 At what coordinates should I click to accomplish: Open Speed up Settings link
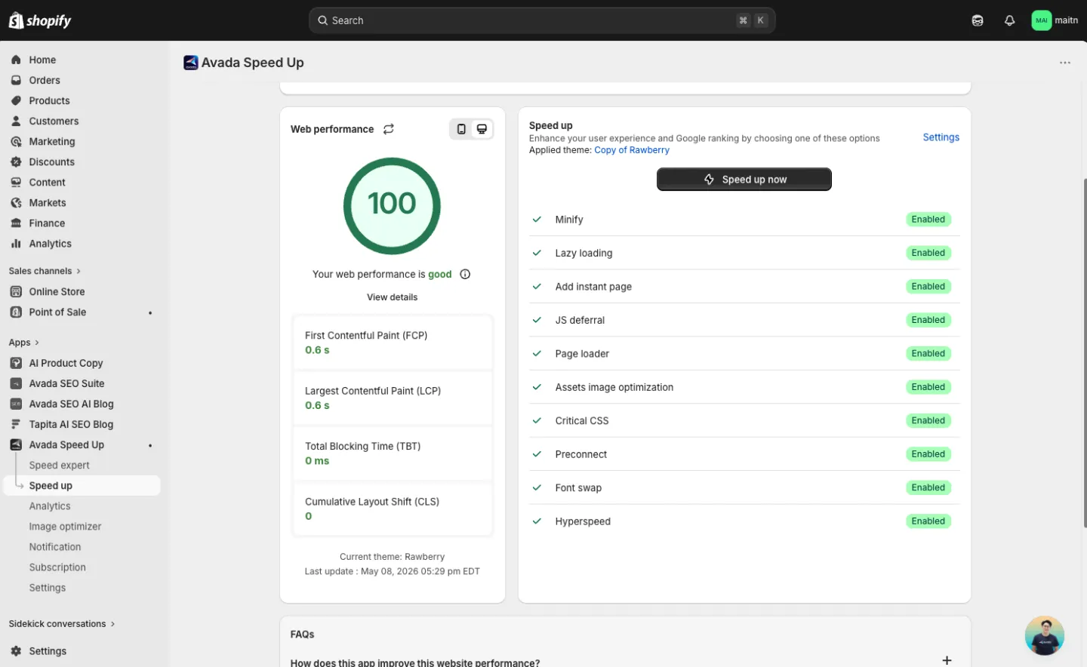941,137
